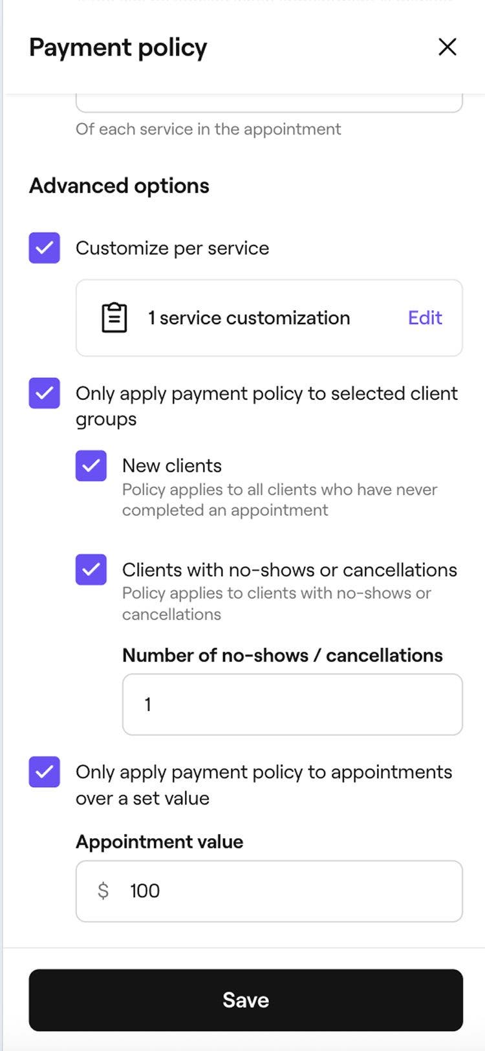Click the Appointment value field showing 100
485x1051 pixels.
pos(285,891)
